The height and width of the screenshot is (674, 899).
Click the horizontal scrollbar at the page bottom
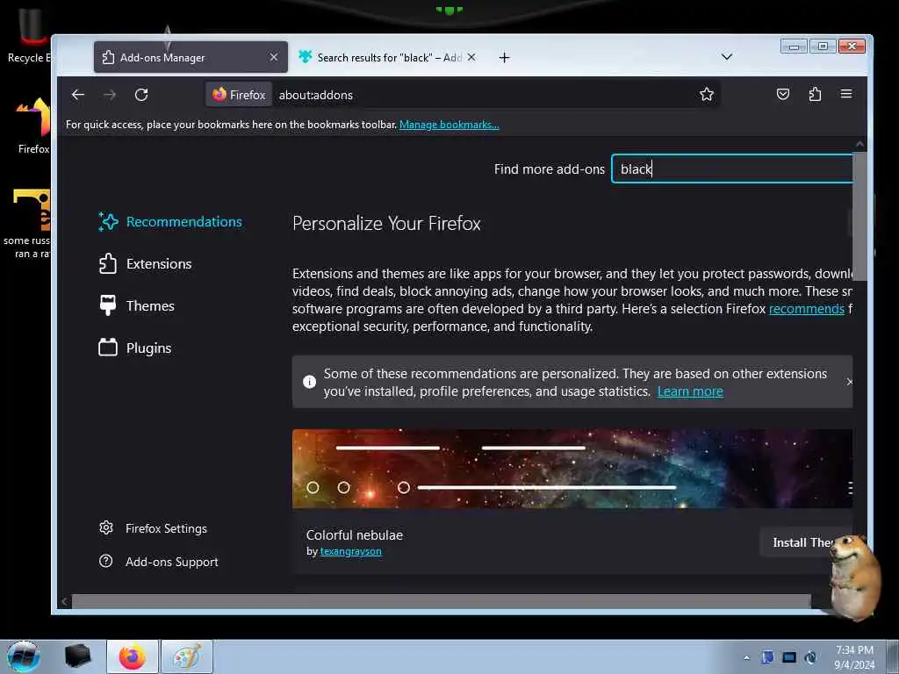(x=441, y=601)
